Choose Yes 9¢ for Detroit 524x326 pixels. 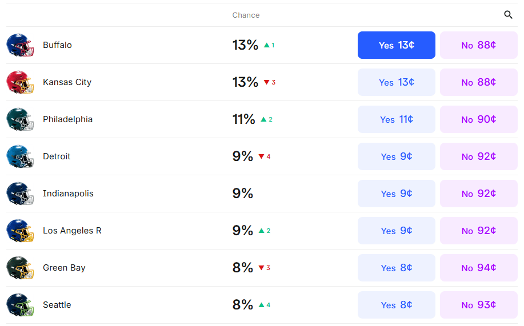coord(396,156)
